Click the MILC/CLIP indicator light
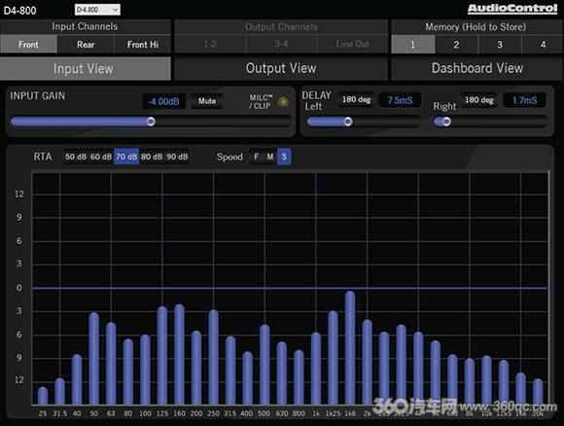 [283, 102]
